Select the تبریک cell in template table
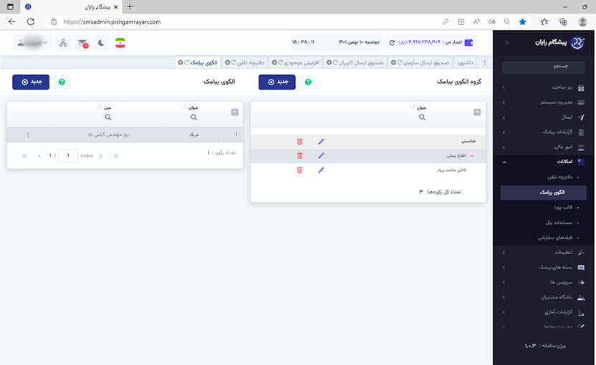Viewport: 596px width, 365px height. [x=194, y=135]
